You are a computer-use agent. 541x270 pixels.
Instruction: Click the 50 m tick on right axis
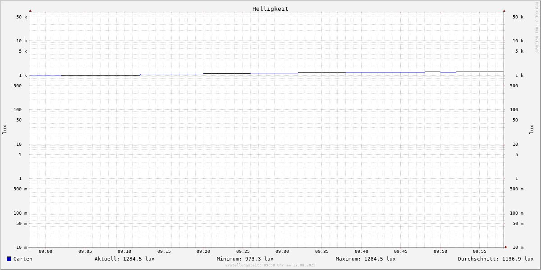point(518,224)
